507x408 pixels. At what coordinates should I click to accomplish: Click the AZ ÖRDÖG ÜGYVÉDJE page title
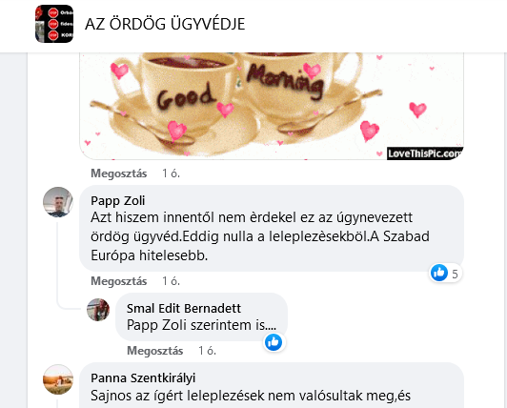click(165, 24)
